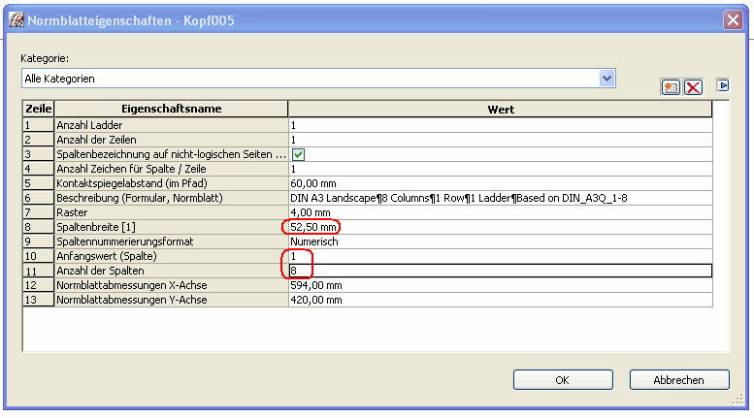The height and width of the screenshot is (418, 754).
Task: Select the Alle Kategorien combo box
Action: point(318,79)
